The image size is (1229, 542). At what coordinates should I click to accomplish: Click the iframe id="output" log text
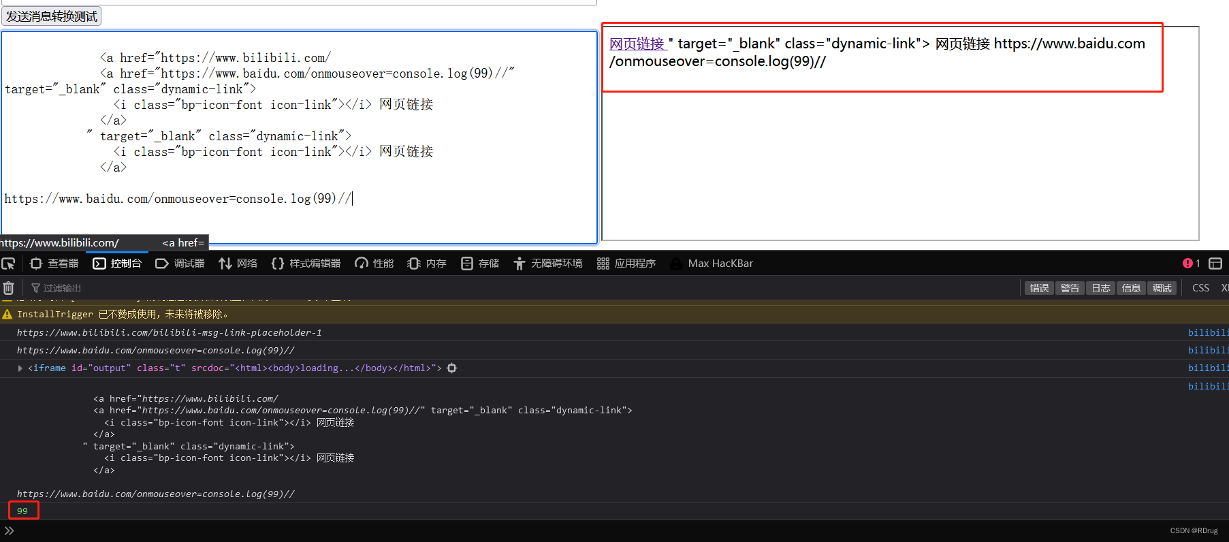pos(235,368)
